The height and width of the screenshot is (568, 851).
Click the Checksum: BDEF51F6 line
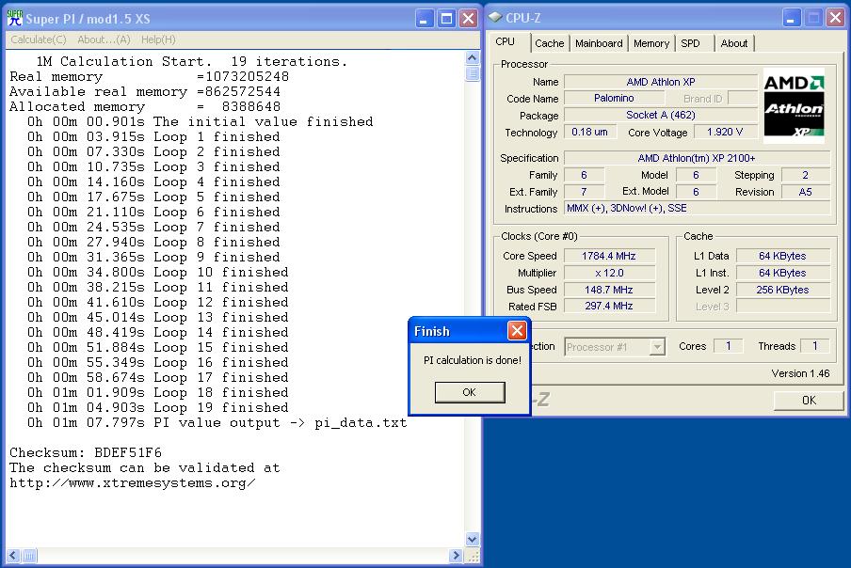(86, 452)
